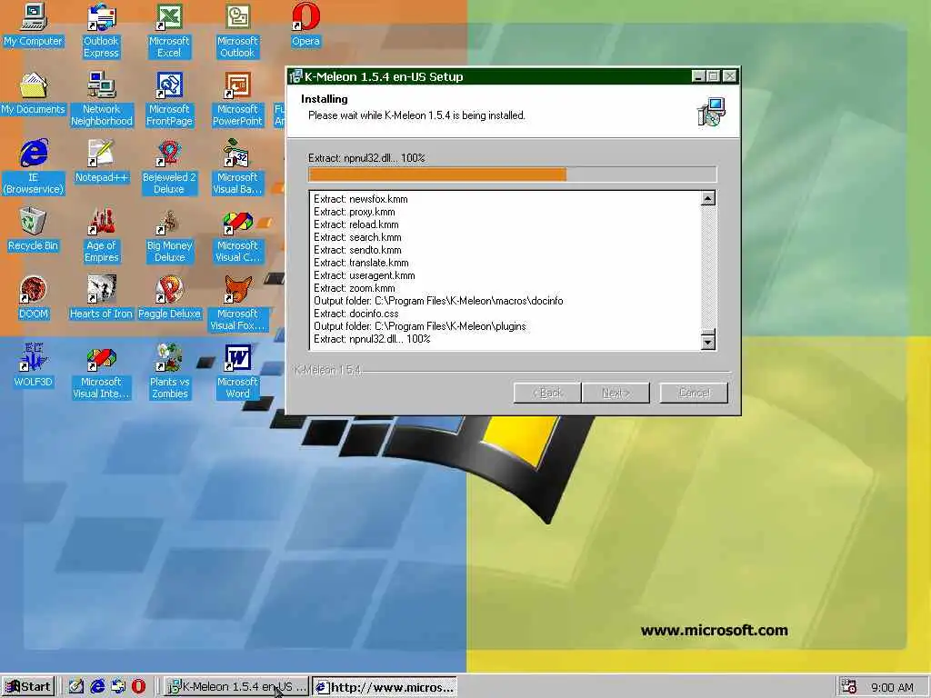931x698 pixels.
Task: Start Big Money Deluxe game
Action: point(169,235)
